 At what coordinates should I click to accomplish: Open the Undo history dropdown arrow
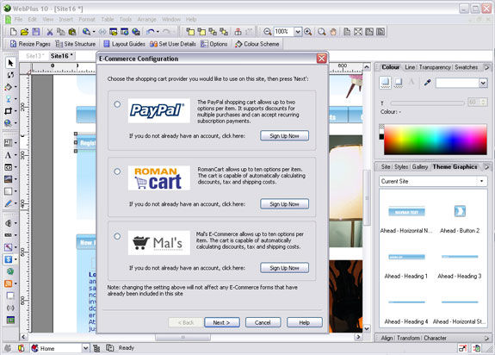pyautogui.click(x=158, y=32)
